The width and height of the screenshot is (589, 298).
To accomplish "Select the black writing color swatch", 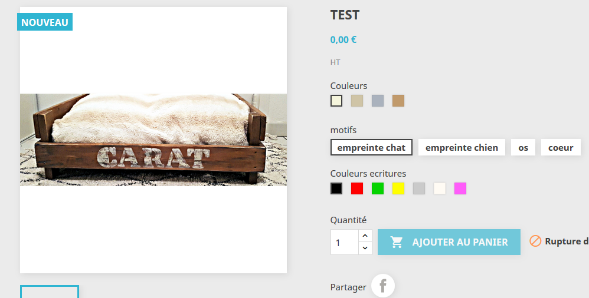I will click(336, 188).
